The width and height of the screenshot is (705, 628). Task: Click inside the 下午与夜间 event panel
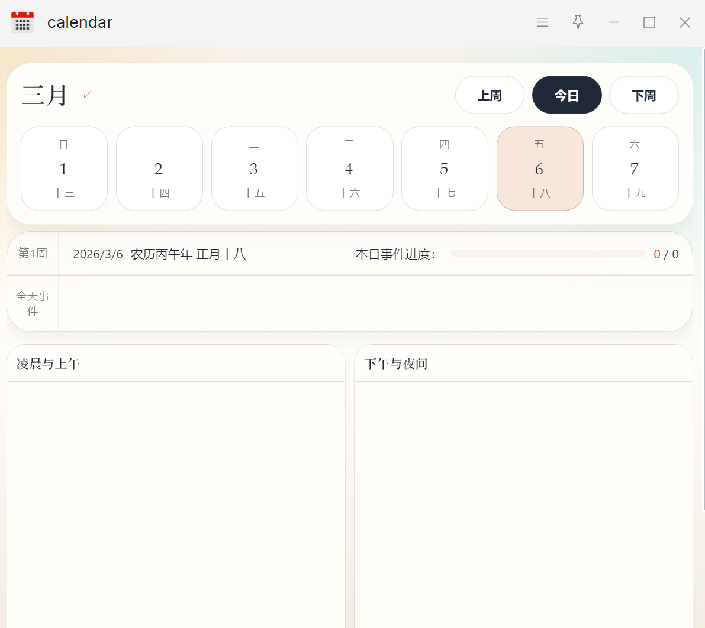(523, 503)
